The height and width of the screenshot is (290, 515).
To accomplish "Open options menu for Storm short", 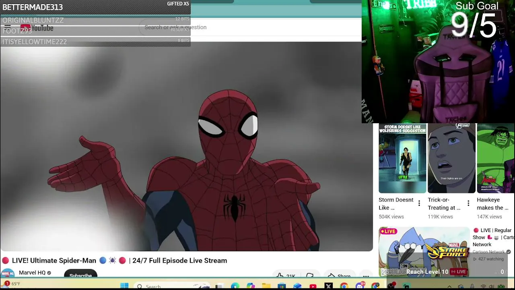I will pos(419,203).
